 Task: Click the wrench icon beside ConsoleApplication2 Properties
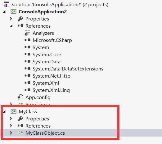click(20, 19)
